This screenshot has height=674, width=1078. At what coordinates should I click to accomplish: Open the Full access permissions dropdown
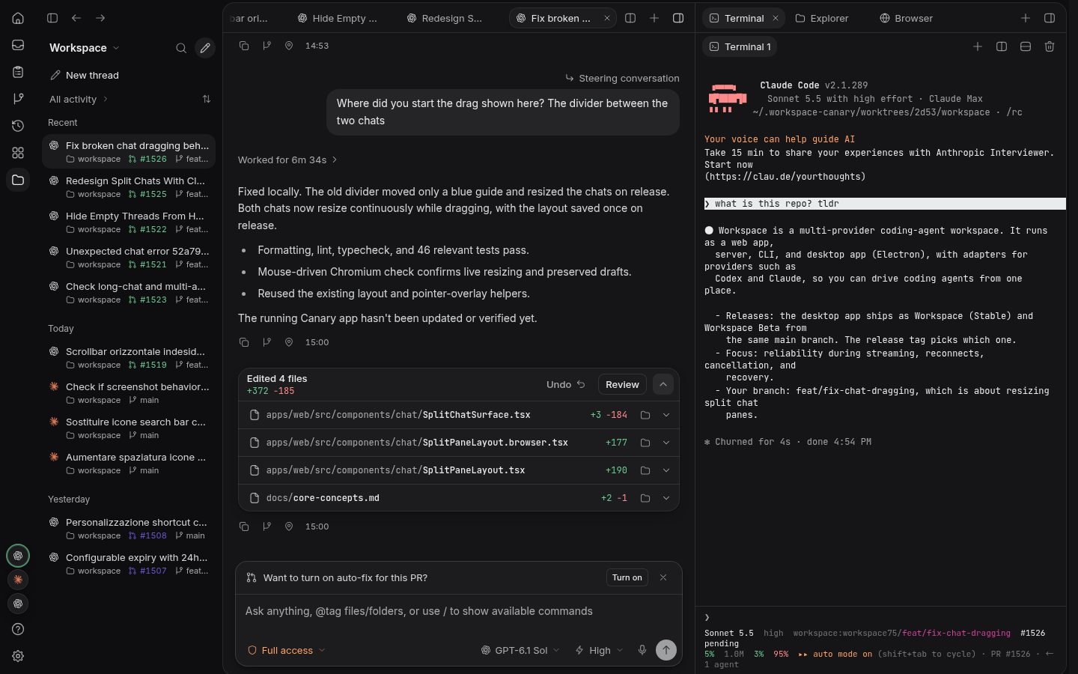point(287,650)
